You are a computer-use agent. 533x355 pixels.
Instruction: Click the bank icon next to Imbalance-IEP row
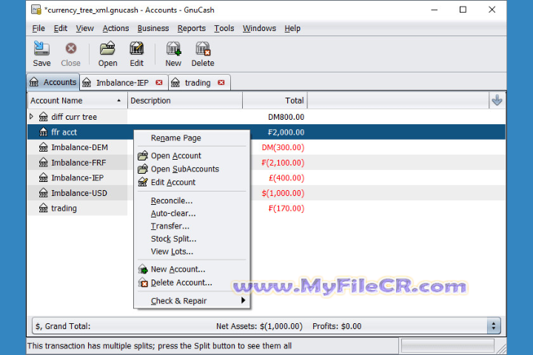[x=43, y=177]
